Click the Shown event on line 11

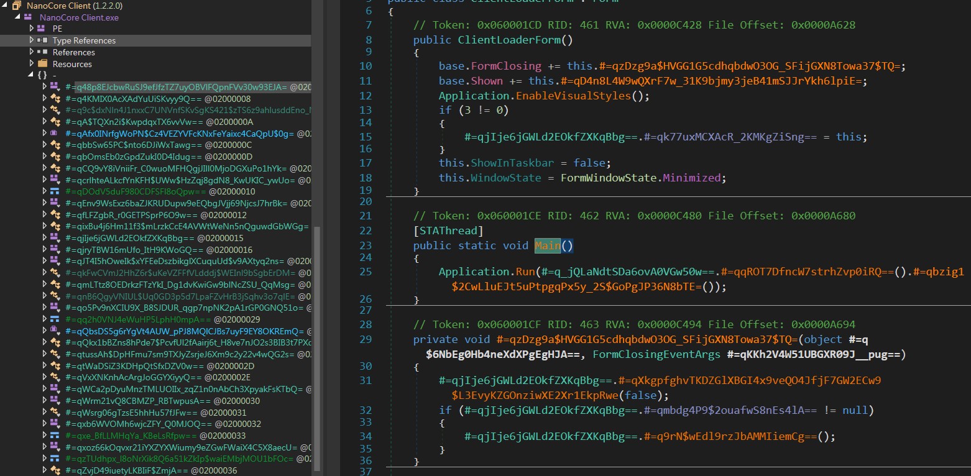(x=487, y=81)
